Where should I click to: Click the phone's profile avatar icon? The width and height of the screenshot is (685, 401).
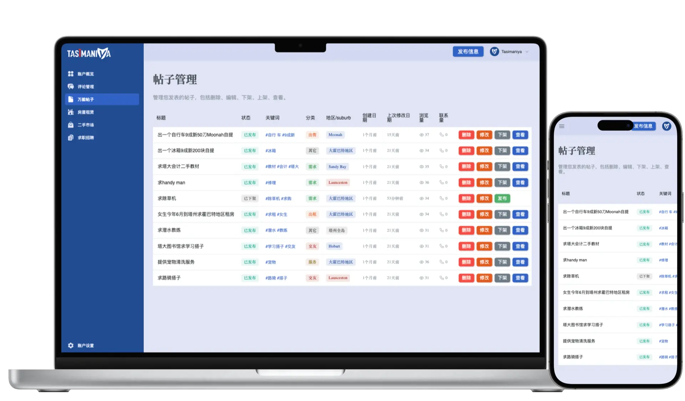[x=666, y=126]
